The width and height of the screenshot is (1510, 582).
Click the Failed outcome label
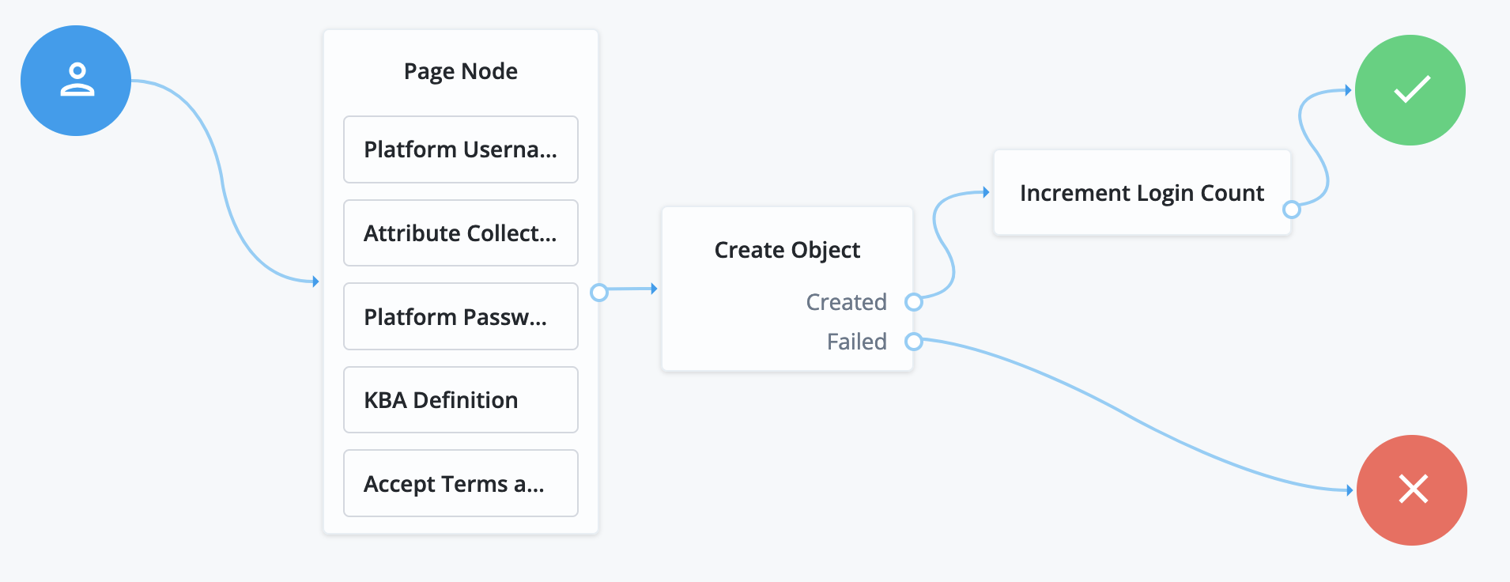pyautogui.click(x=856, y=342)
